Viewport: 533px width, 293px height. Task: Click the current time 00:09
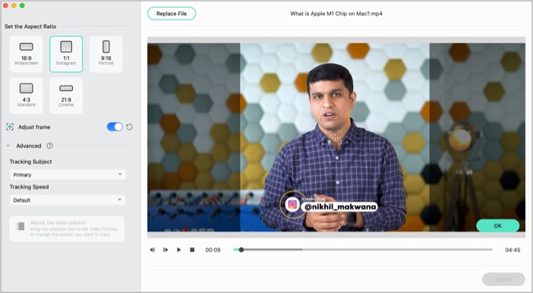(213, 250)
